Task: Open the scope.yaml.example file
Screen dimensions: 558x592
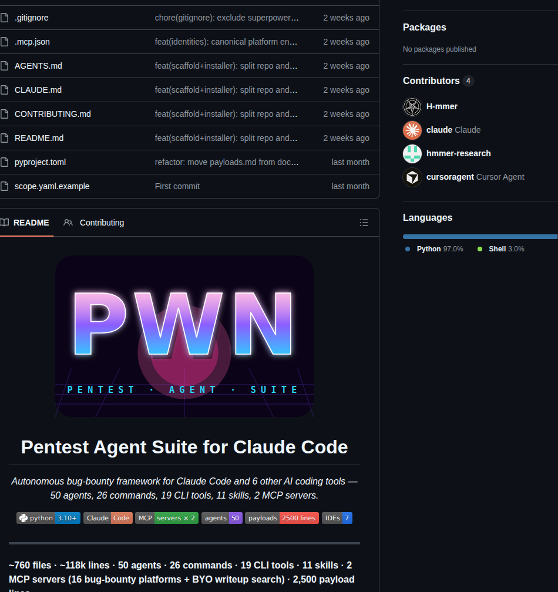Action: (52, 186)
